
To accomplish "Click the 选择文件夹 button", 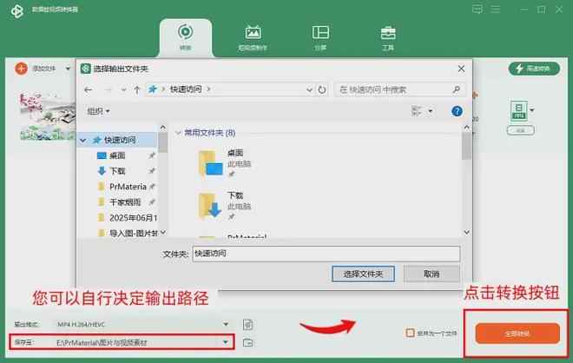I will coord(363,274).
